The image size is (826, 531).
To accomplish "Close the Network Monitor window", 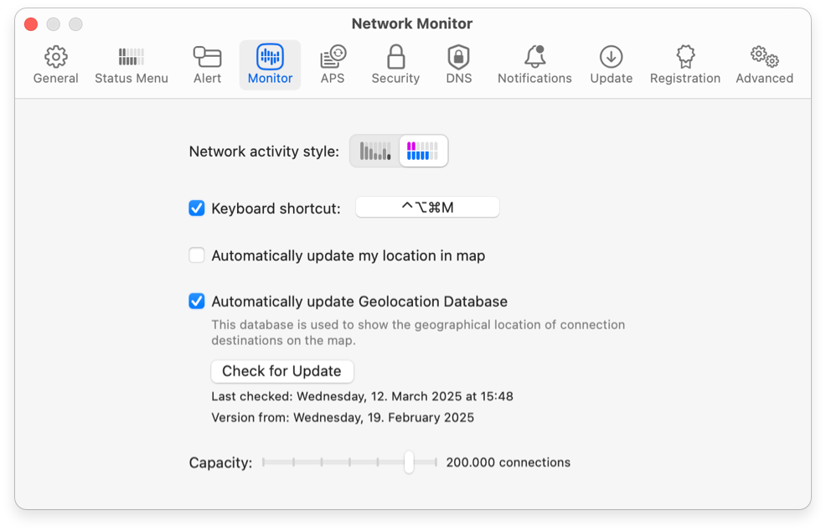I will [31, 24].
